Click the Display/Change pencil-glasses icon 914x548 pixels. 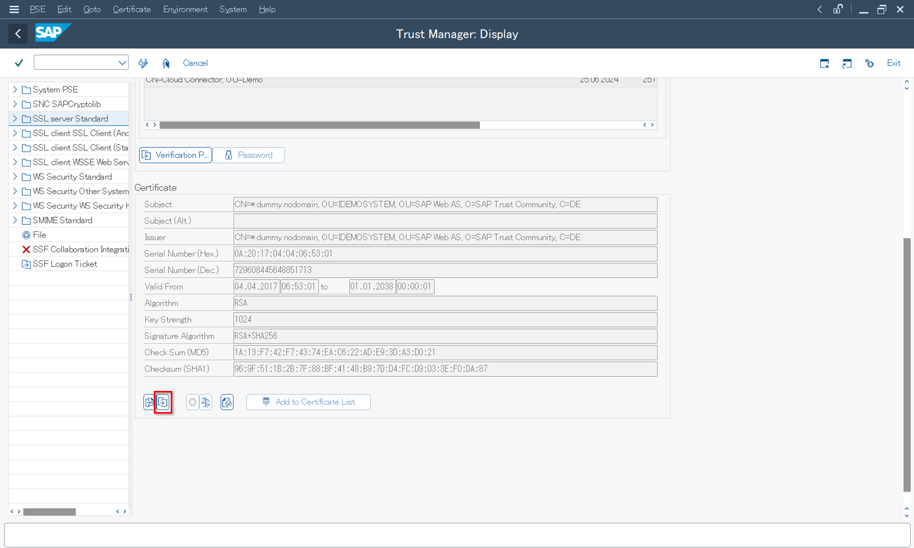143,63
